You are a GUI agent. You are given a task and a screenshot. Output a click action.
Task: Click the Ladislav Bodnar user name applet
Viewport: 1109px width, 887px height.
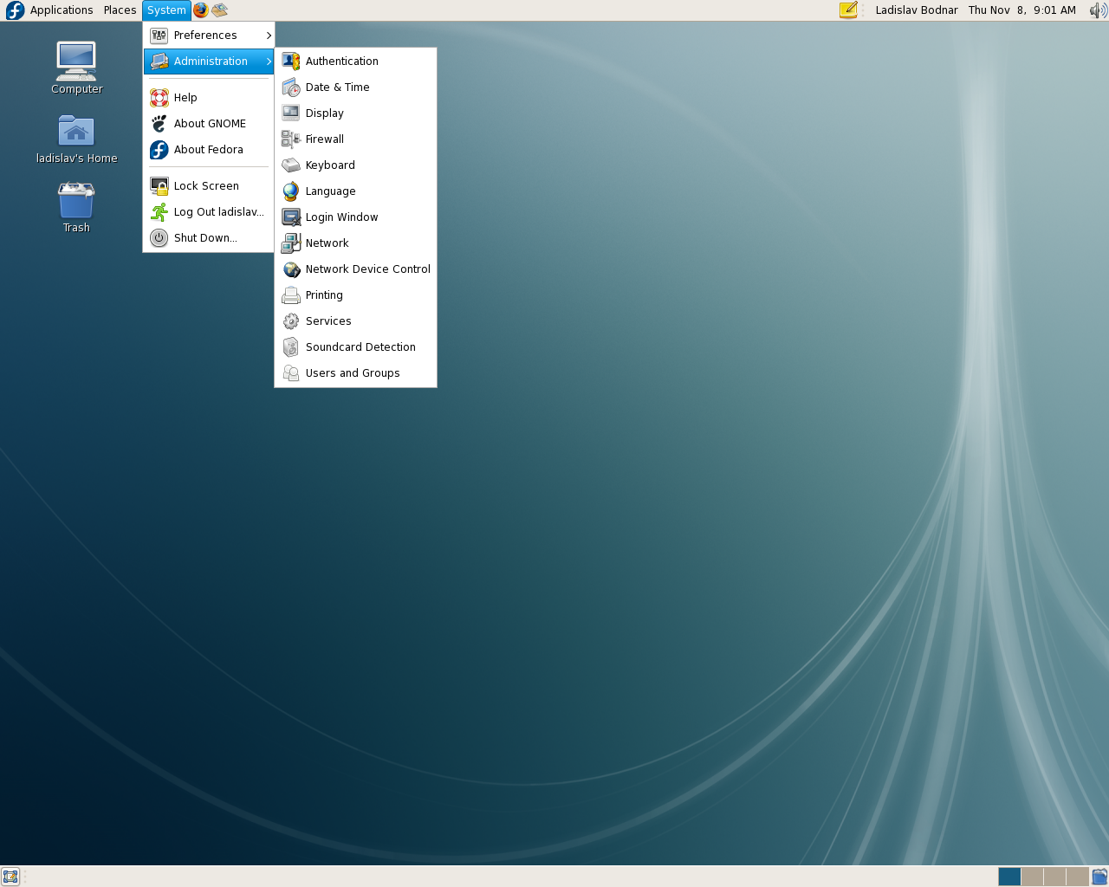pos(917,10)
